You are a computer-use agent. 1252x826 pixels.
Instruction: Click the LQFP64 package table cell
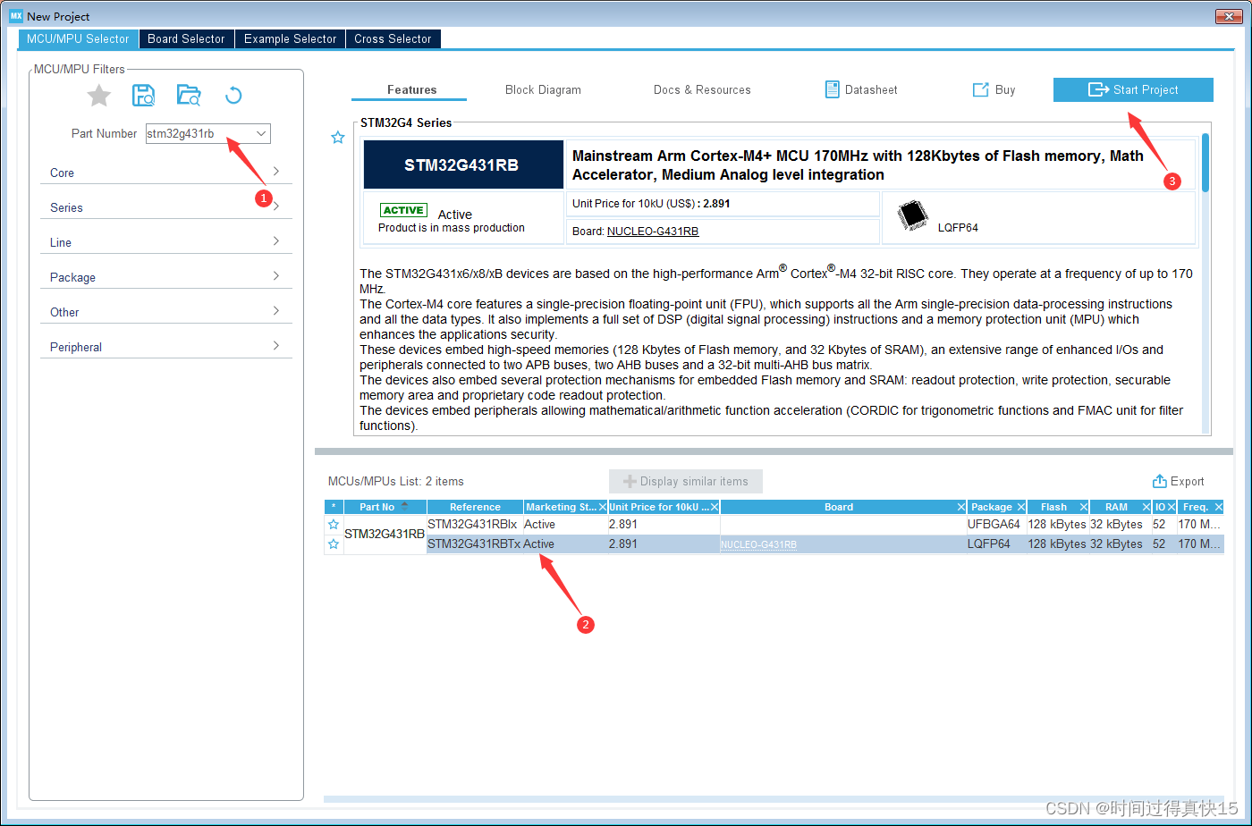[x=996, y=544]
